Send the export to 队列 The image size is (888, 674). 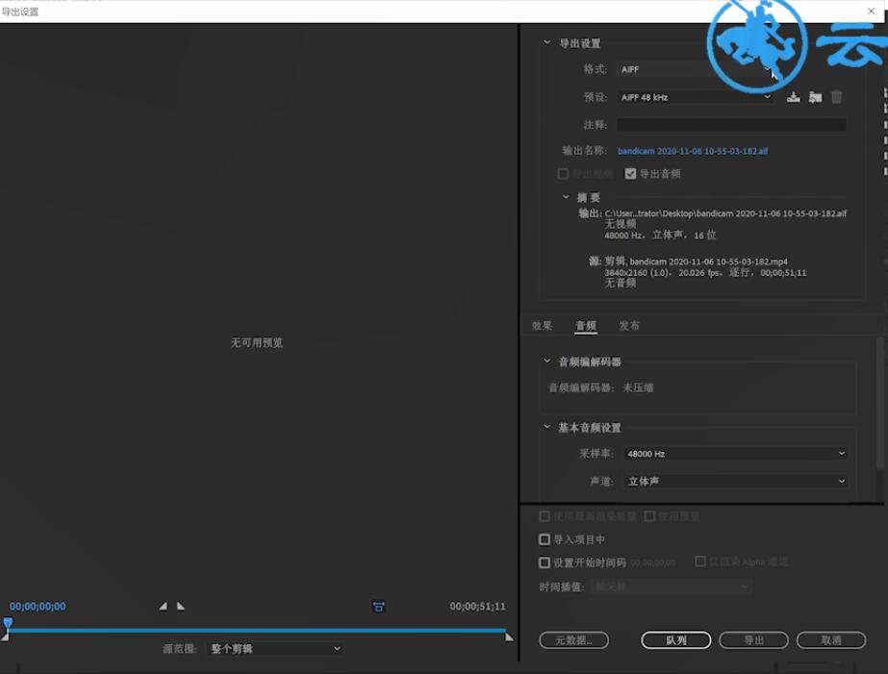(x=676, y=640)
